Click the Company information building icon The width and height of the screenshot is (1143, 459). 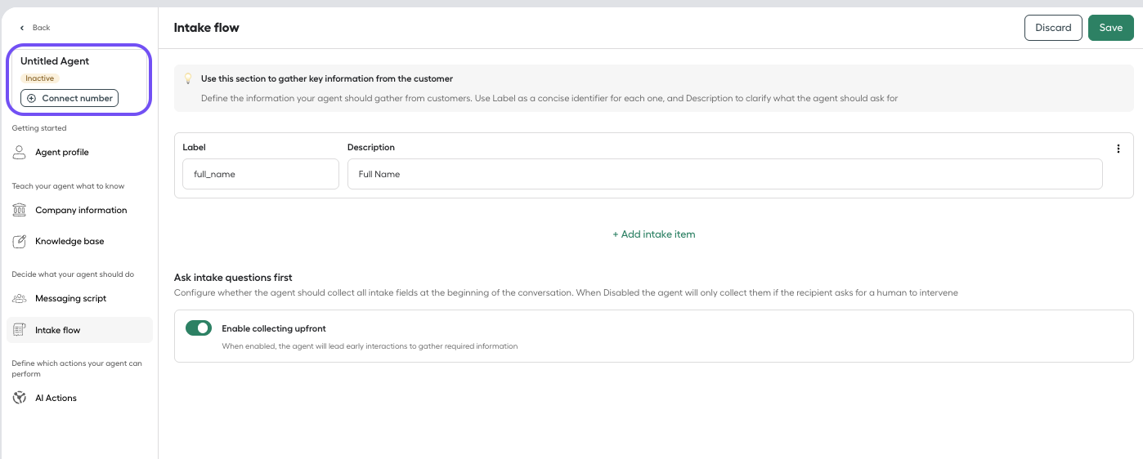20,211
